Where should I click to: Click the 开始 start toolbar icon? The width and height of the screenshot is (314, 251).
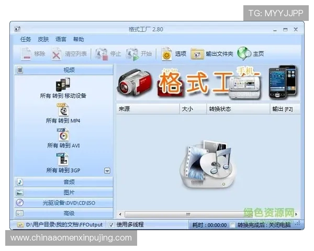pyautogui.click(x=132, y=54)
